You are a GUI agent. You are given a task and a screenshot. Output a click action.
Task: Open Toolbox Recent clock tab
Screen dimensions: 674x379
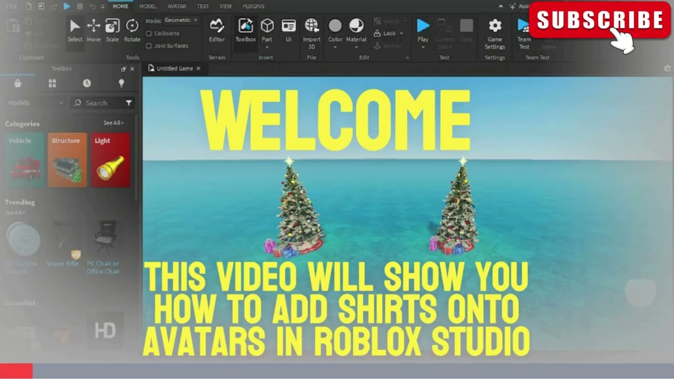(87, 83)
